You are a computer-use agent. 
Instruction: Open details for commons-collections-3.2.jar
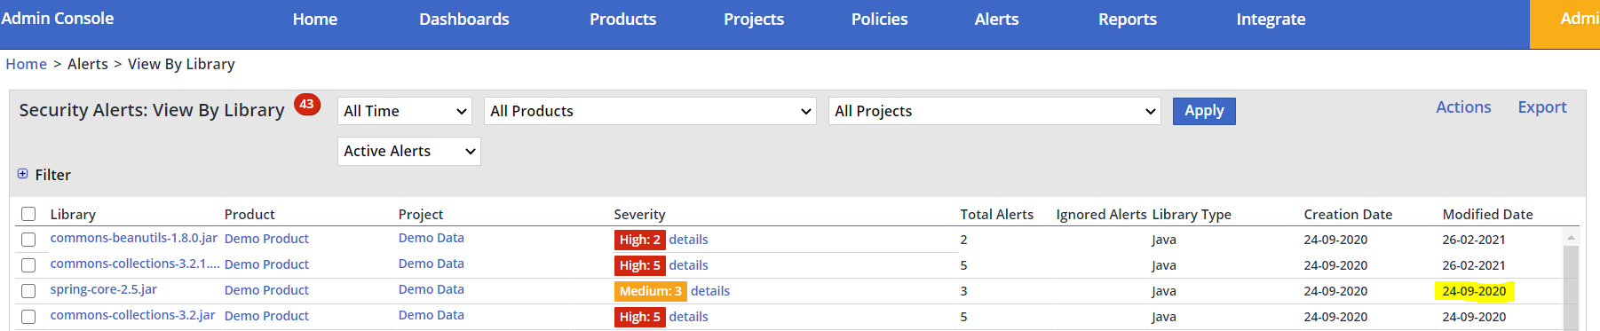pos(688,317)
